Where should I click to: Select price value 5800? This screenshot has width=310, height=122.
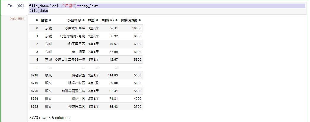(138, 91)
